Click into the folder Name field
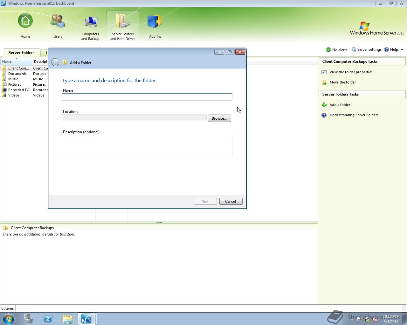The height and width of the screenshot is (325, 407). (147, 97)
